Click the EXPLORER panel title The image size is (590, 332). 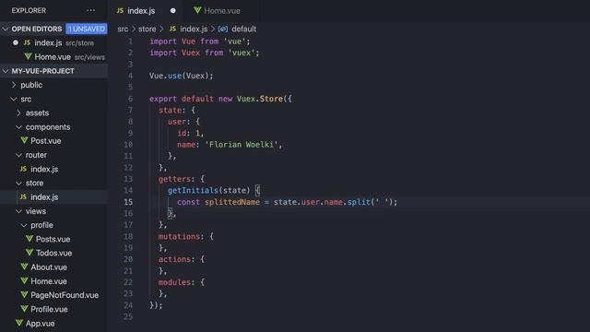coord(29,10)
